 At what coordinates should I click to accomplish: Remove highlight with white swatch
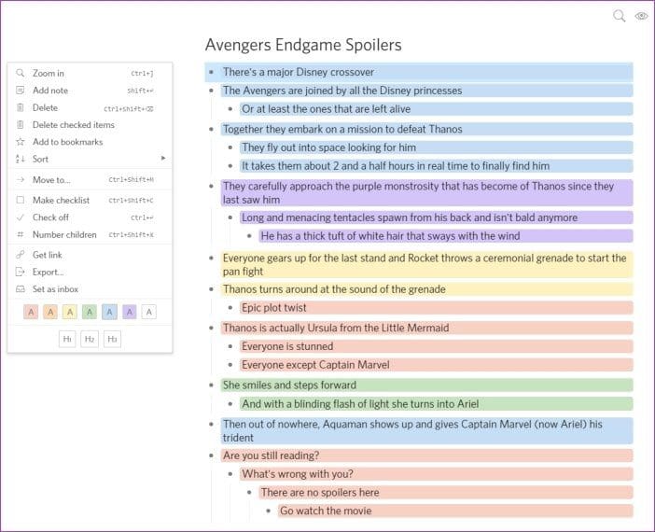[x=149, y=312]
